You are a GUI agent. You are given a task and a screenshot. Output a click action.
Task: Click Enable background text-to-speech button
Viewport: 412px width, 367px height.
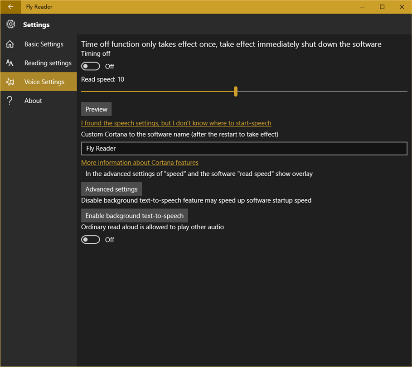pos(134,216)
